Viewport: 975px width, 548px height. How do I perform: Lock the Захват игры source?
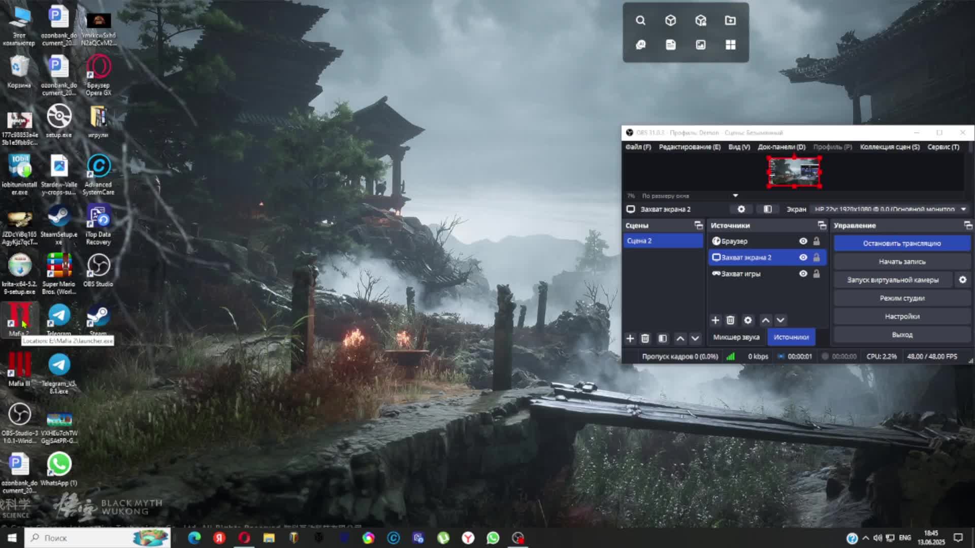[x=817, y=273]
